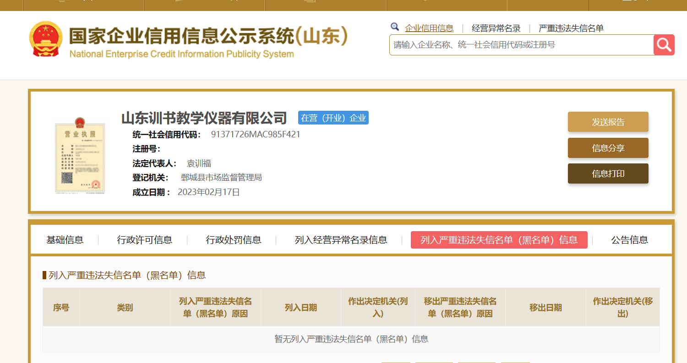Click the 序号 column header

tap(61, 307)
